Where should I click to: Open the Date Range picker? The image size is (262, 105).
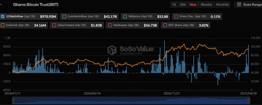(x=249, y=5)
